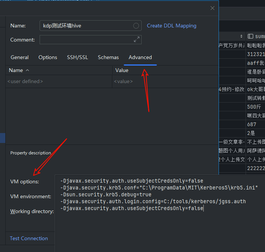Viewport: 265px width, 252px height.
Task: Click the <value> placeholder cell
Action: tap(165, 82)
